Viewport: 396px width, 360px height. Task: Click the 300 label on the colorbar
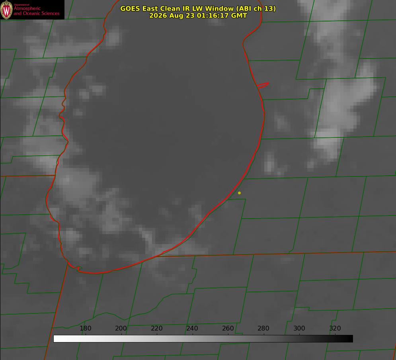click(x=299, y=328)
